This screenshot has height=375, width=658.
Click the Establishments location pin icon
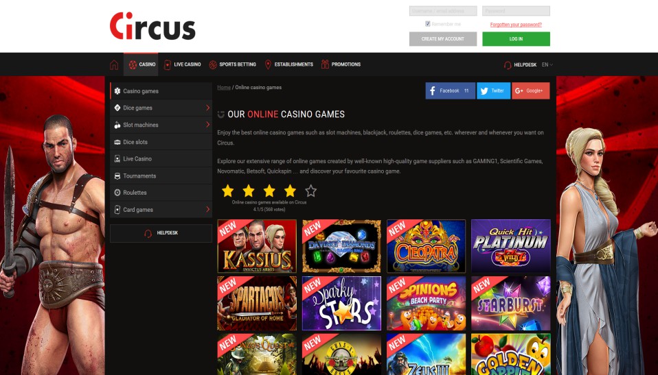pyautogui.click(x=268, y=64)
